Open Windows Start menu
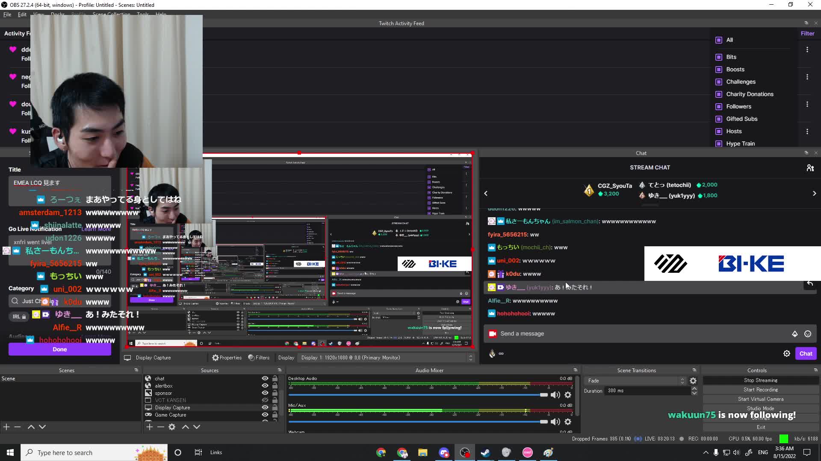 10,452
